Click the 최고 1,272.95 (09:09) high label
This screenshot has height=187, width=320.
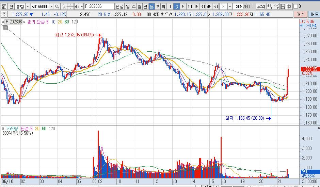tap(75, 35)
